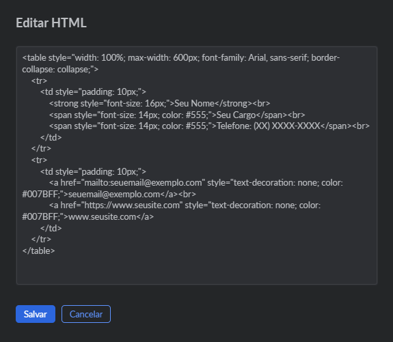Click the empty area below the closing table tag

tap(197, 270)
